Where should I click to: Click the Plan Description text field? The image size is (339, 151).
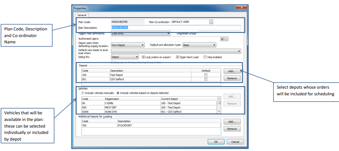(x=176, y=28)
